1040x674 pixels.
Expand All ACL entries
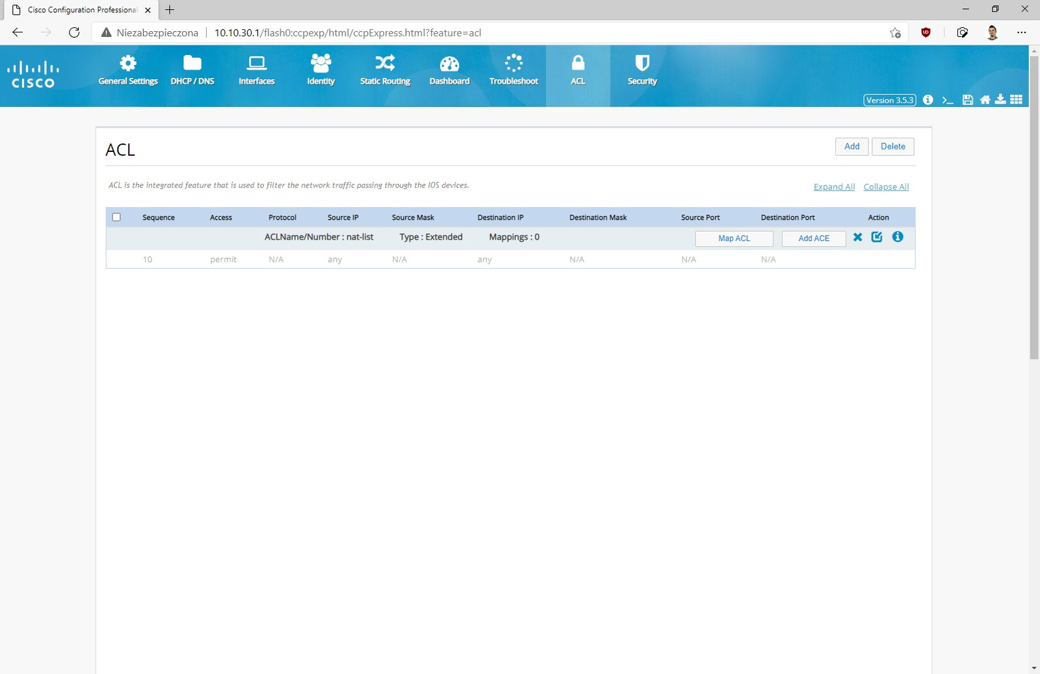[834, 187]
